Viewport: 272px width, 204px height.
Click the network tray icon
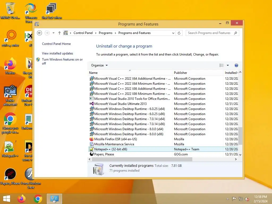point(241,199)
